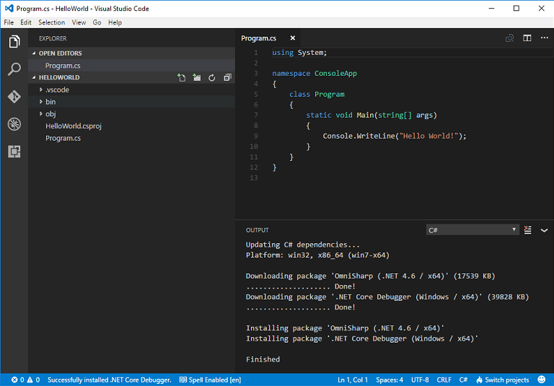
Task: Refresh the HELLOWORLD explorer tree
Action: click(x=211, y=77)
